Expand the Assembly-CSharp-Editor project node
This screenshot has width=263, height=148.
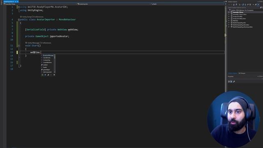pos(229,14)
